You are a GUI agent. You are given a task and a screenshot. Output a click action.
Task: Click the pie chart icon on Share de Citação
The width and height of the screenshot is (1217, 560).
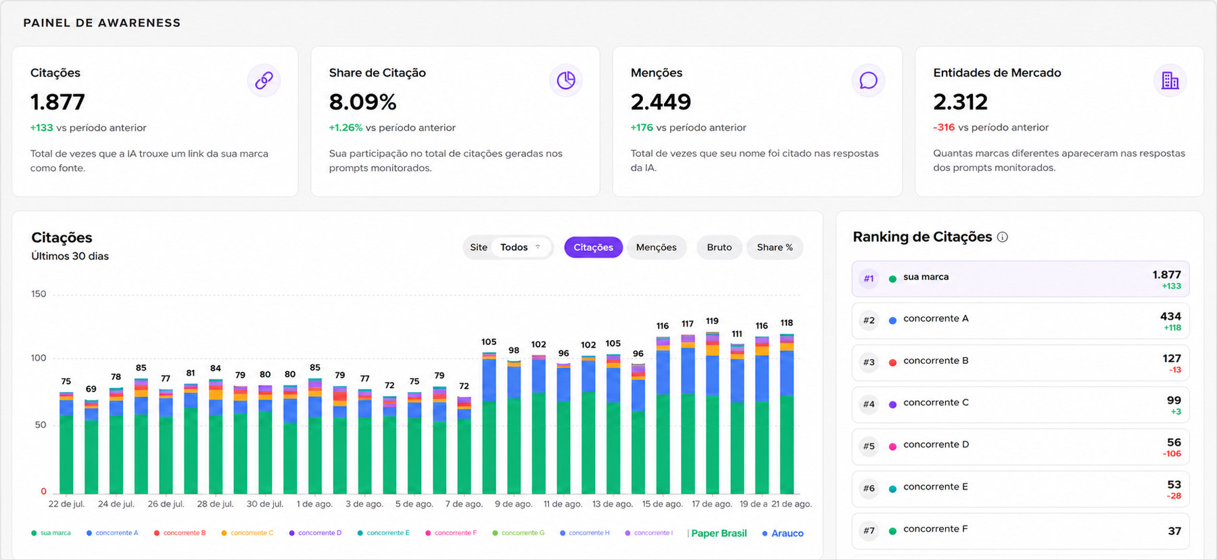point(566,80)
